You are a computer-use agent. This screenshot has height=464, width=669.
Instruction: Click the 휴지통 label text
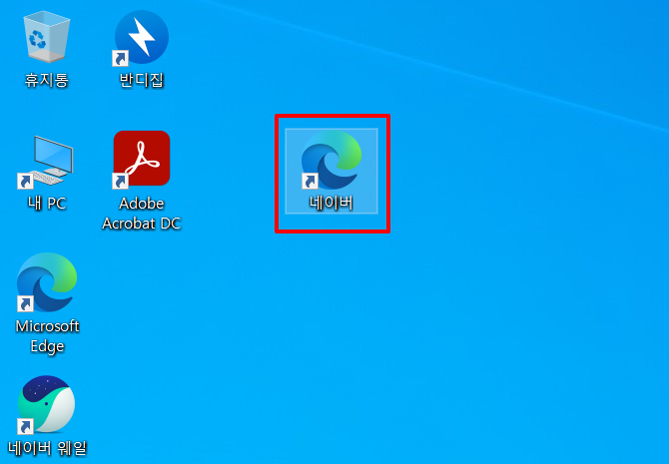(47, 80)
